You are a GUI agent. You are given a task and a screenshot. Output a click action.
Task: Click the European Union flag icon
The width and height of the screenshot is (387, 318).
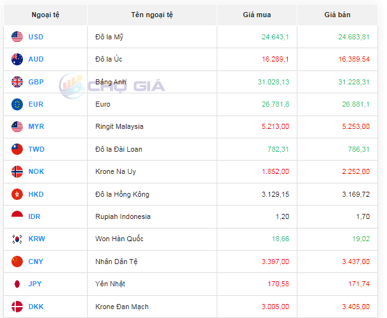pyautogui.click(x=17, y=104)
